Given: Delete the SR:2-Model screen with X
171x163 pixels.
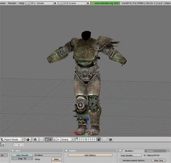Looking at the screenshot, I should pyautogui.click(x=55, y=3).
